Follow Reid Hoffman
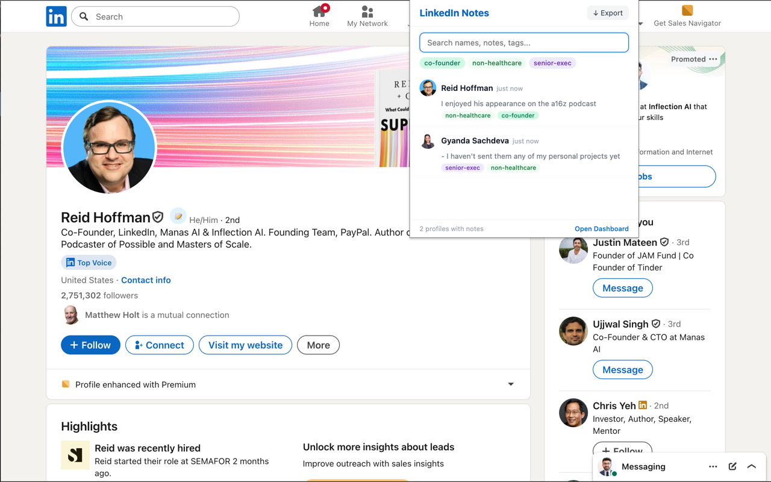 coord(90,345)
